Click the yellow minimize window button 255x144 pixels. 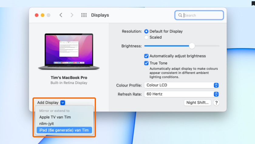tap(42, 15)
